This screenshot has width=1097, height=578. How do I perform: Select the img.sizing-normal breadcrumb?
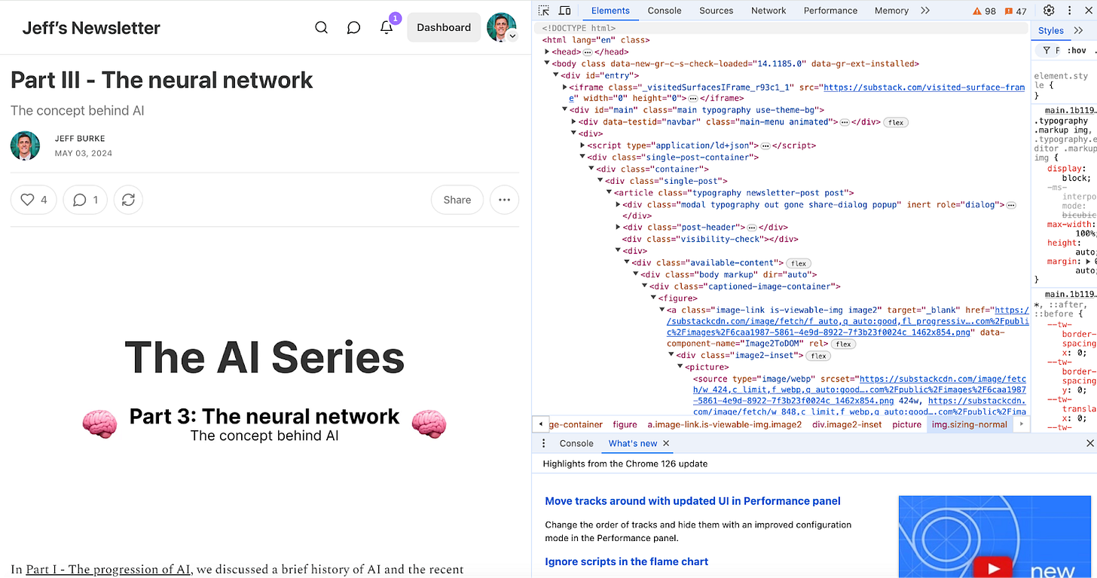(970, 424)
